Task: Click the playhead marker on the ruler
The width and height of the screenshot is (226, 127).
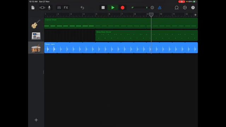Action: click(x=151, y=15)
